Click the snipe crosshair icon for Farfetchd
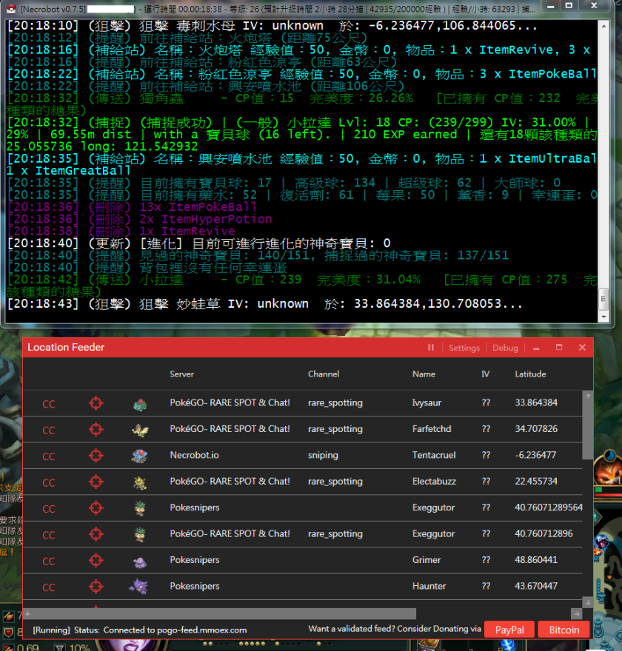The width and height of the screenshot is (622, 651). pyautogui.click(x=96, y=430)
